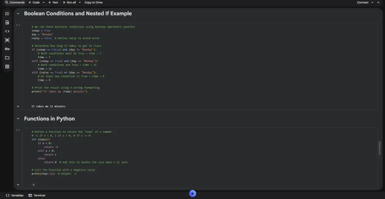This screenshot has width=385, height=199.
Task: Open the Find and replace sidebar icon
Action: pos(7,23)
